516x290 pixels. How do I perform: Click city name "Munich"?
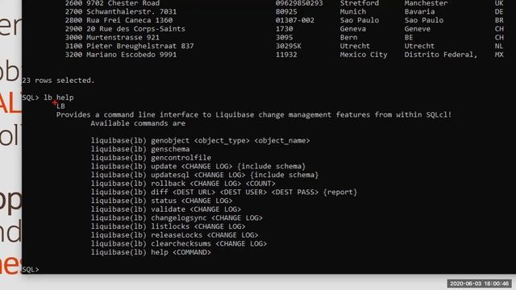point(353,12)
